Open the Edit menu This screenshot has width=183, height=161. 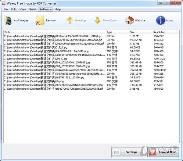(x=14, y=9)
